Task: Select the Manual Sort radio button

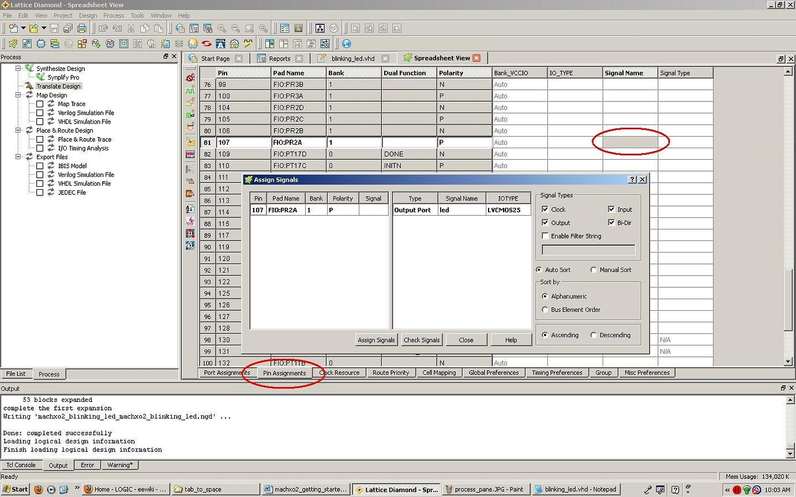Action: (594, 270)
